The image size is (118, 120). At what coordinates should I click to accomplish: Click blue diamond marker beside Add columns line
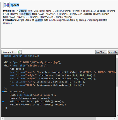click(3, 101)
